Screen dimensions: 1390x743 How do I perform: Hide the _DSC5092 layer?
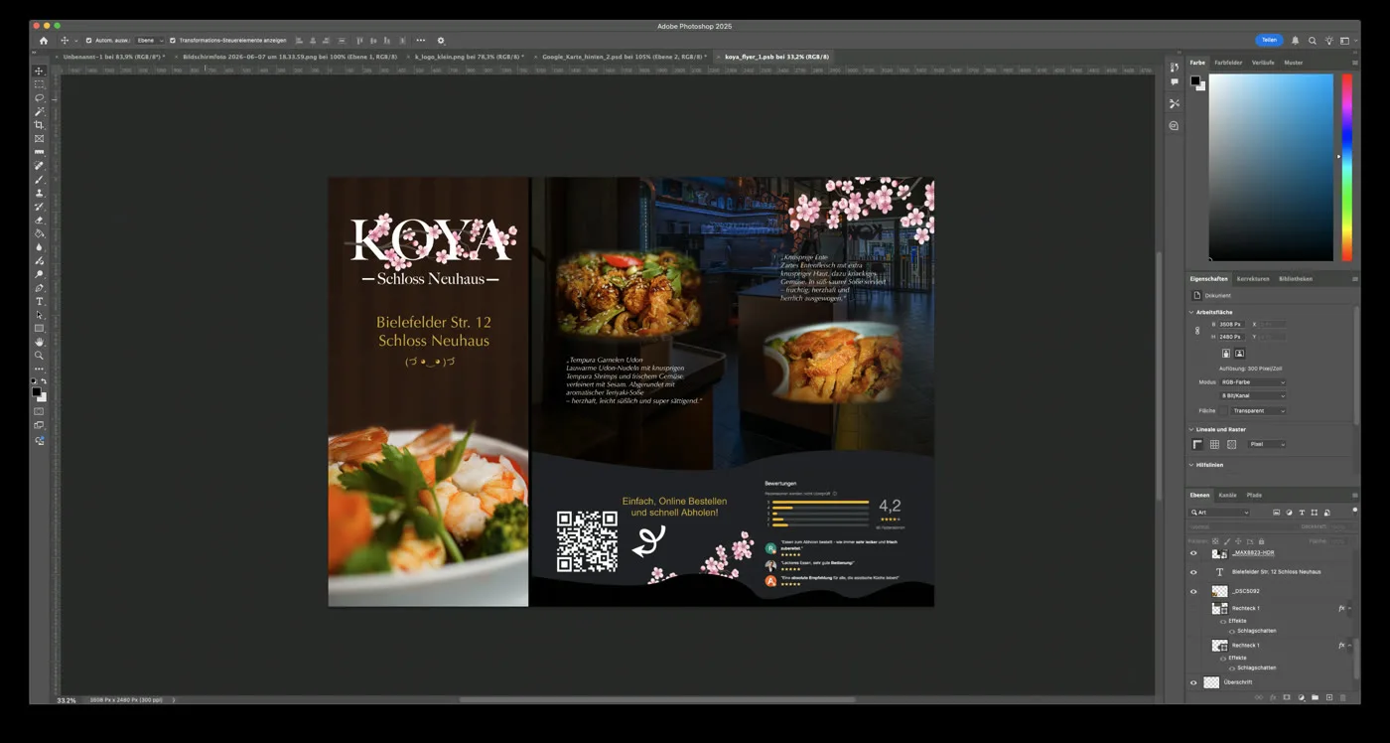click(1193, 591)
